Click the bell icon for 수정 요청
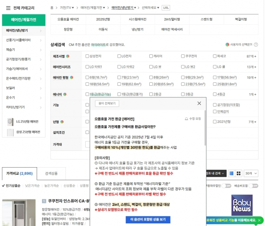The image size is (265, 226). [x=186, y=119]
